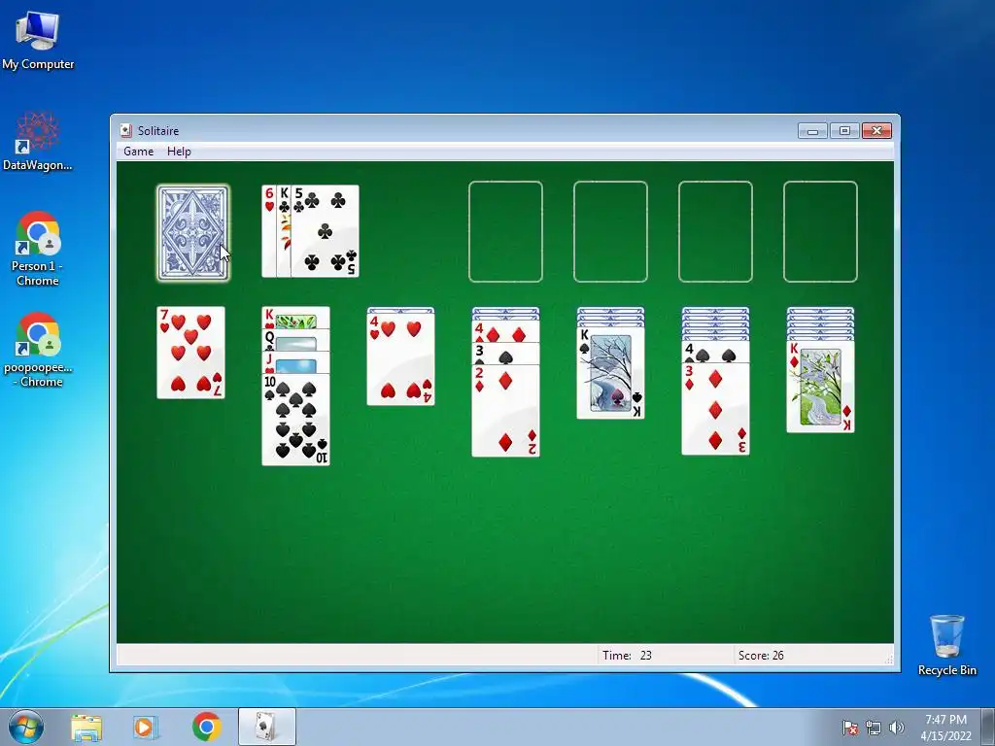Select the 4 of diamonds card
The image size is (995, 746).
click(x=505, y=332)
